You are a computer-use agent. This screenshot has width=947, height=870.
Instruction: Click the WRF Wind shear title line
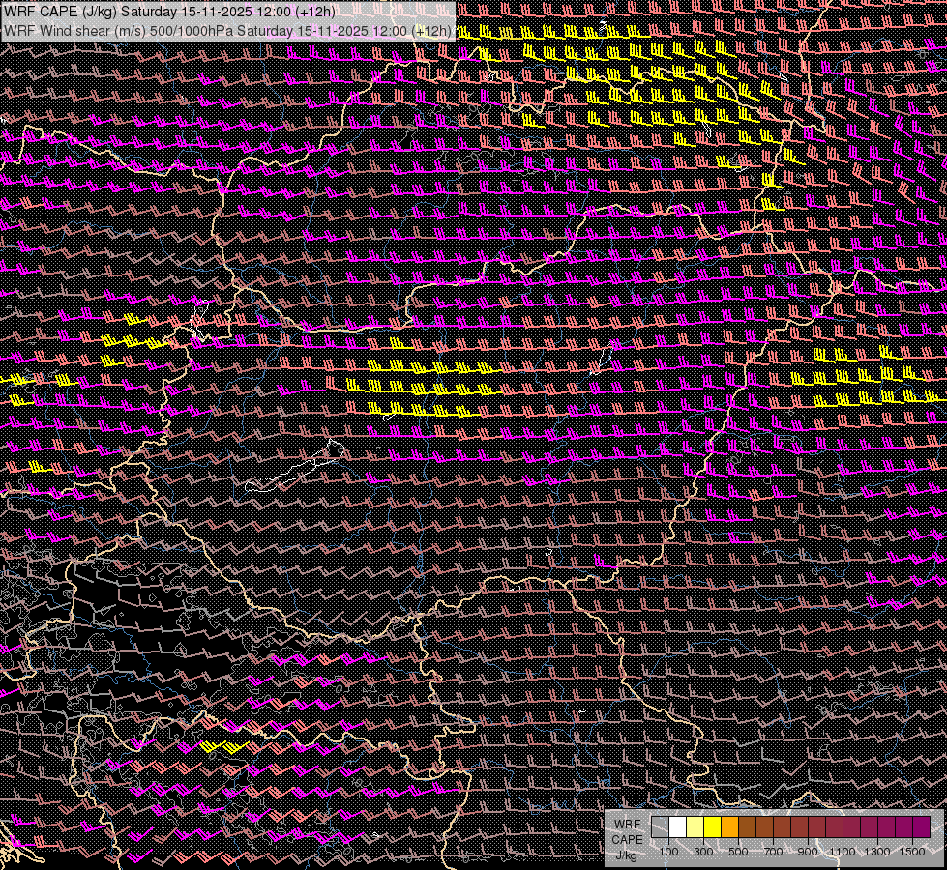tap(227, 30)
